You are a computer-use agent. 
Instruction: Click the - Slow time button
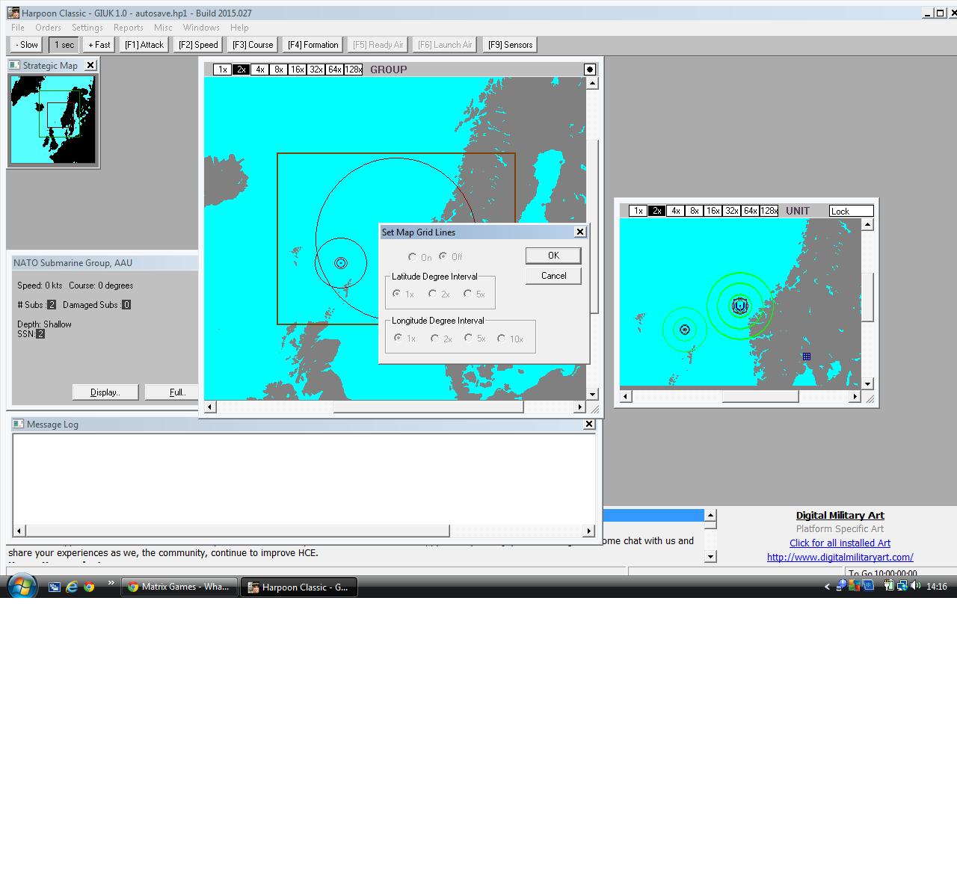click(x=27, y=45)
